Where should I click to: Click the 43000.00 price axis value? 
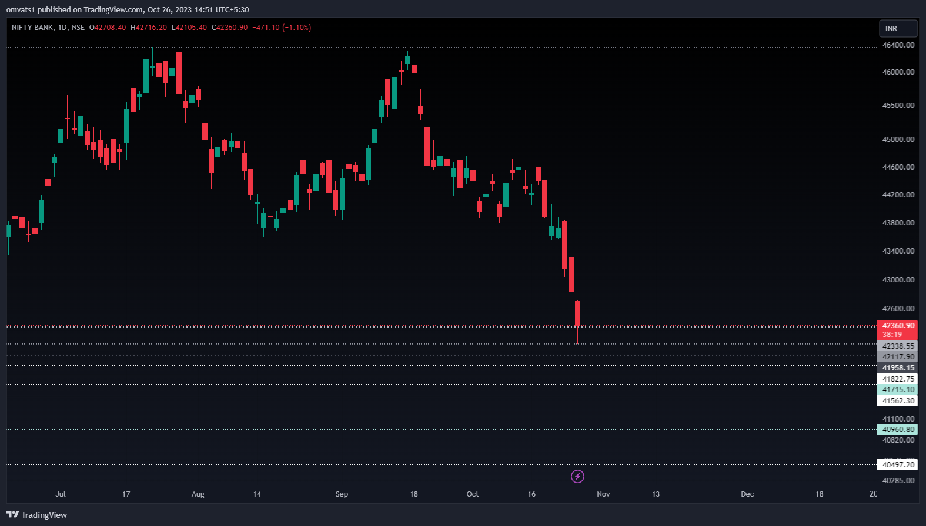pos(898,279)
